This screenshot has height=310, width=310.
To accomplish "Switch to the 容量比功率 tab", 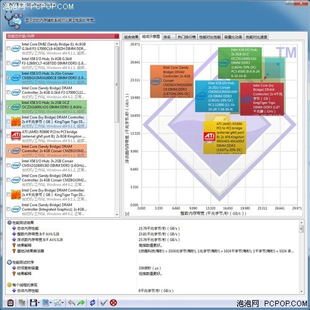I will pyautogui.click(x=233, y=37).
